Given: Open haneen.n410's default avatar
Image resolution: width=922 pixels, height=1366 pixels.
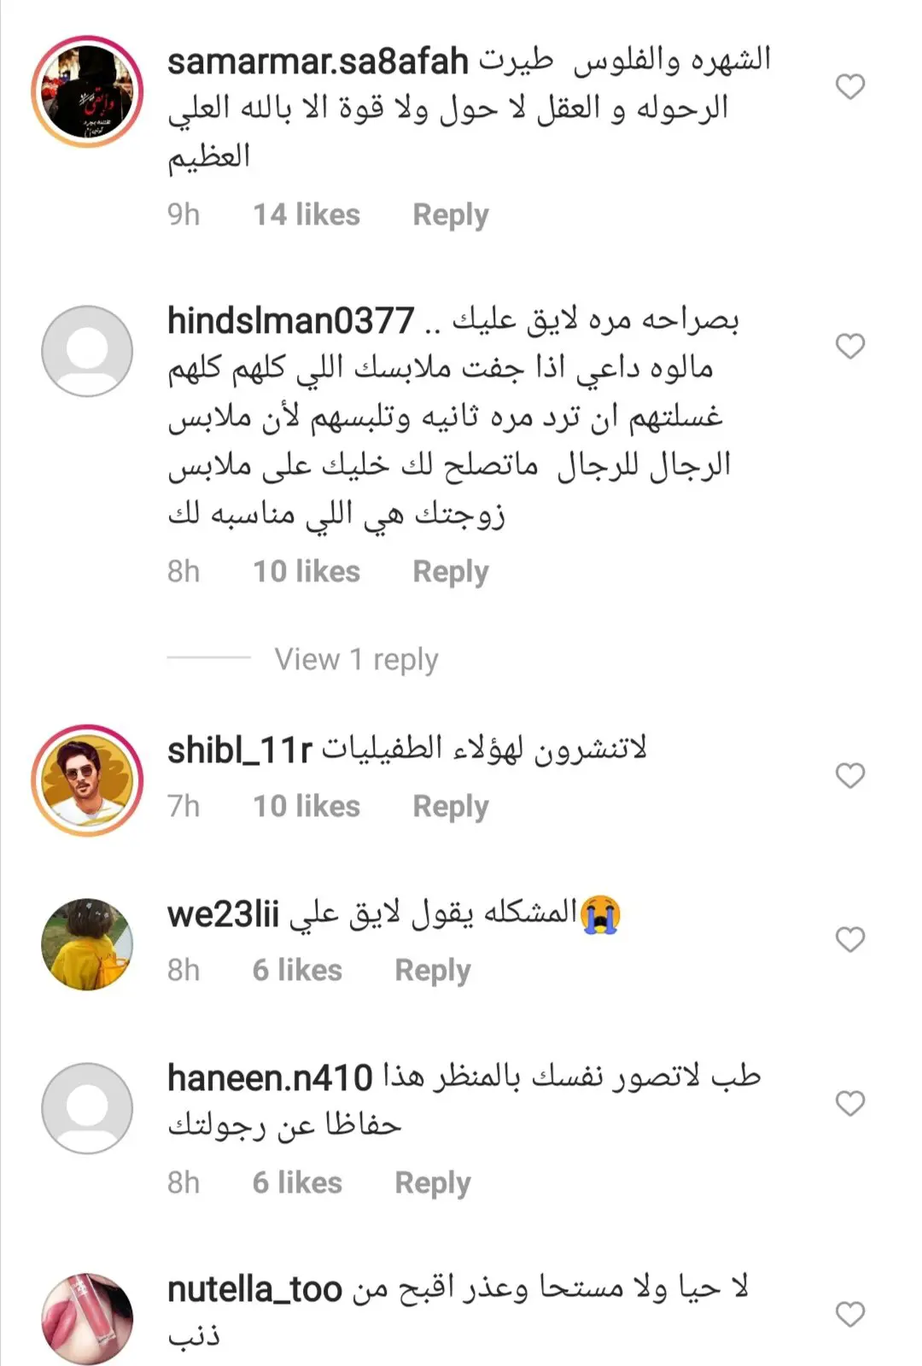Looking at the screenshot, I should pos(87,1108).
